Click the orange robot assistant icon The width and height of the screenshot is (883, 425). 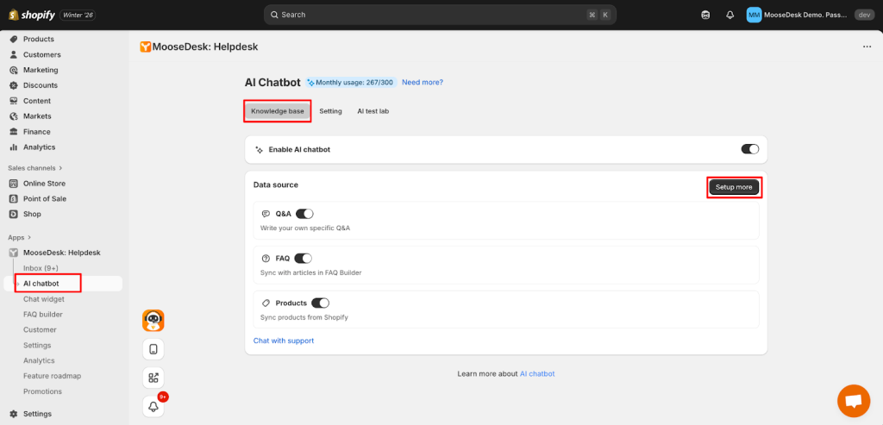point(153,321)
